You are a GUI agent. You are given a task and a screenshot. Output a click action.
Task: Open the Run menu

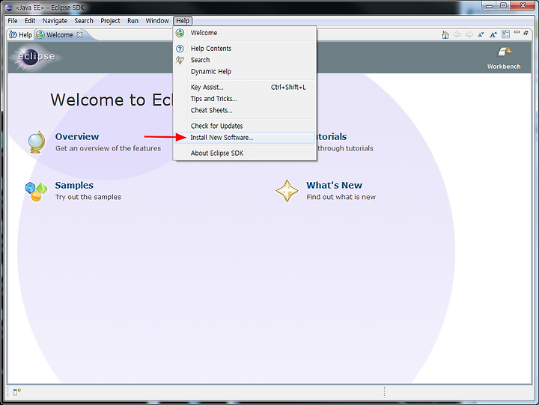(133, 21)
